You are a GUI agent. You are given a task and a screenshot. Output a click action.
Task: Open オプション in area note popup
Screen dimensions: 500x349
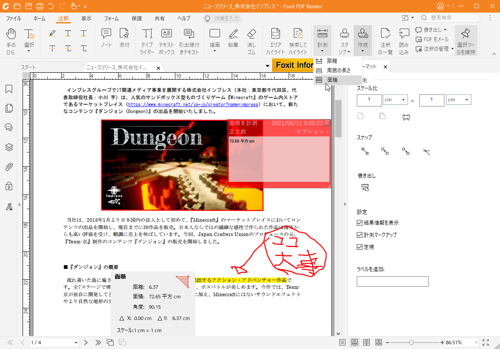(312, 131)
